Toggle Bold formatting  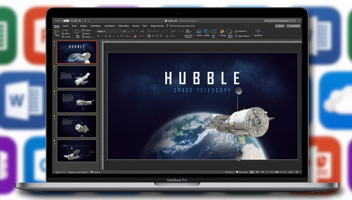98,36
